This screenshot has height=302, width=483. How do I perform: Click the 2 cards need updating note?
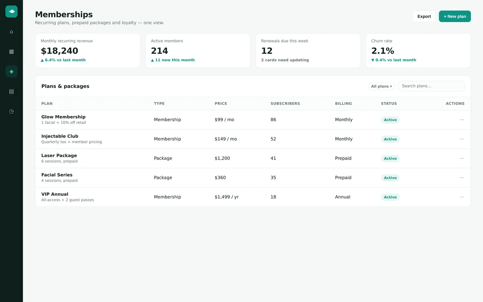tap(285, 60)
